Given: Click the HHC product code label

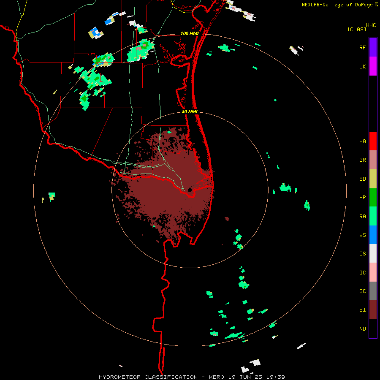Looking at the screenshot, I should (x=371, y=25).
